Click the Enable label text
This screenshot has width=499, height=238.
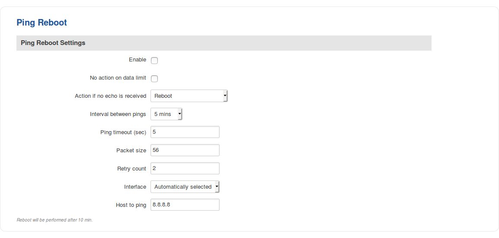tap(138, 60)
